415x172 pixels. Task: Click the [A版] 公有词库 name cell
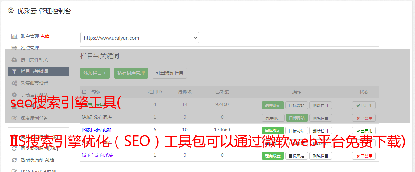click(97, 117)
